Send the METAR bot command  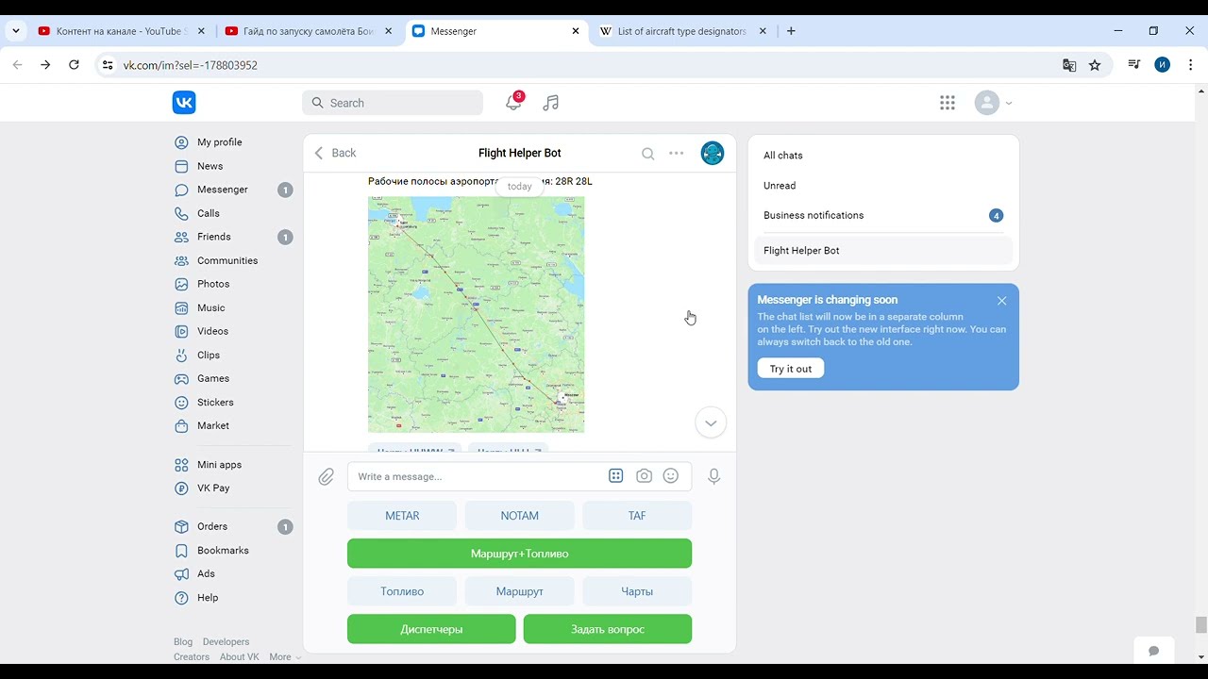point(402,516)
